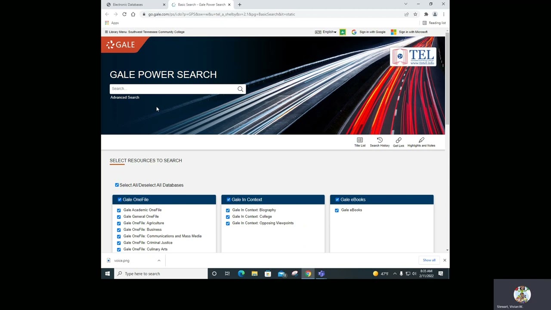Toggle the Gale In Context group checkbox
Viewport: 551px width, 310px height.
click(x=229, y=200)
